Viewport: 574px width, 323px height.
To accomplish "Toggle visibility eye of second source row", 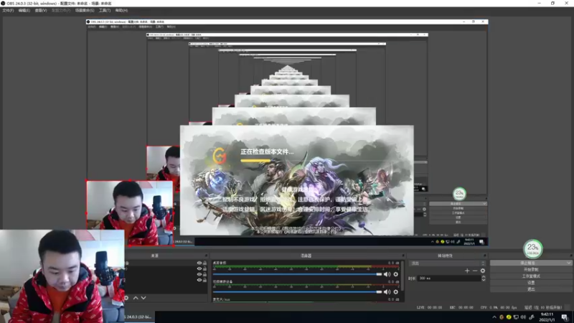I will click(x=199, y=268).
